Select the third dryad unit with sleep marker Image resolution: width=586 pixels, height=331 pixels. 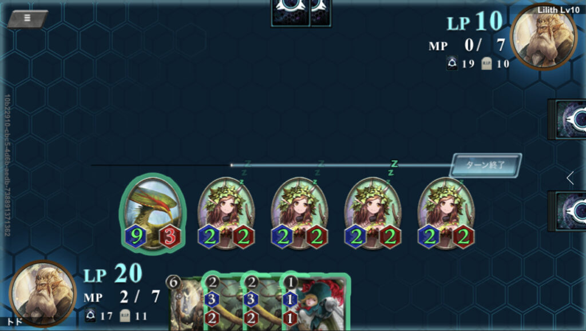point(373,213)
